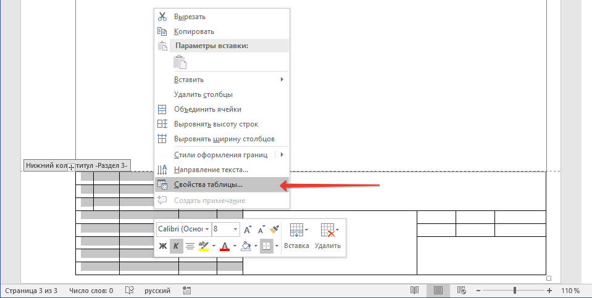The image size is (592, 298).
Task: Switch to Web Layout view
Action: 461,291
